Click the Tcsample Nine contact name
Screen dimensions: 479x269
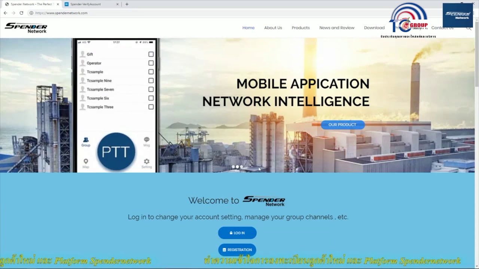[x=99, y=81]
